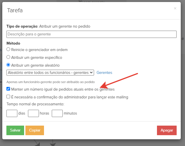Select 'Reinicie o gerenciador em ordem' radio option
185x146 pixels.
point(8,50)
